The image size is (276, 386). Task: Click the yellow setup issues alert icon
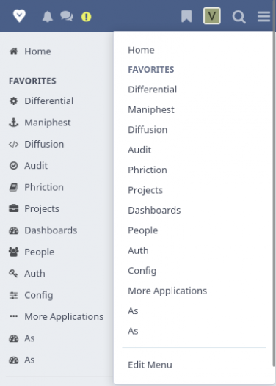coord(86,17)
